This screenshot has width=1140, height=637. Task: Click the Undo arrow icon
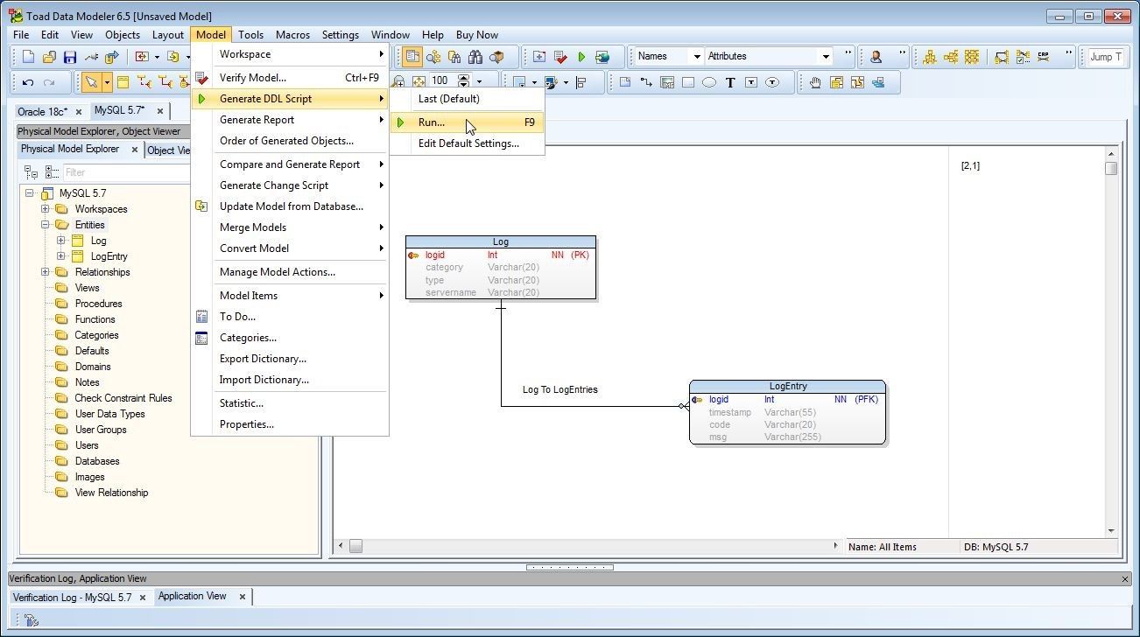pos(28,82)
